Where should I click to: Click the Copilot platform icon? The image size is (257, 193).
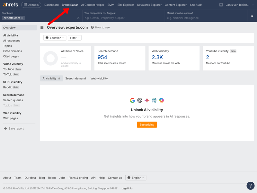pos(161,100)
